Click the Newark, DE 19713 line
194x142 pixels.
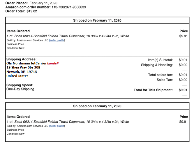(x=22, y=72)
